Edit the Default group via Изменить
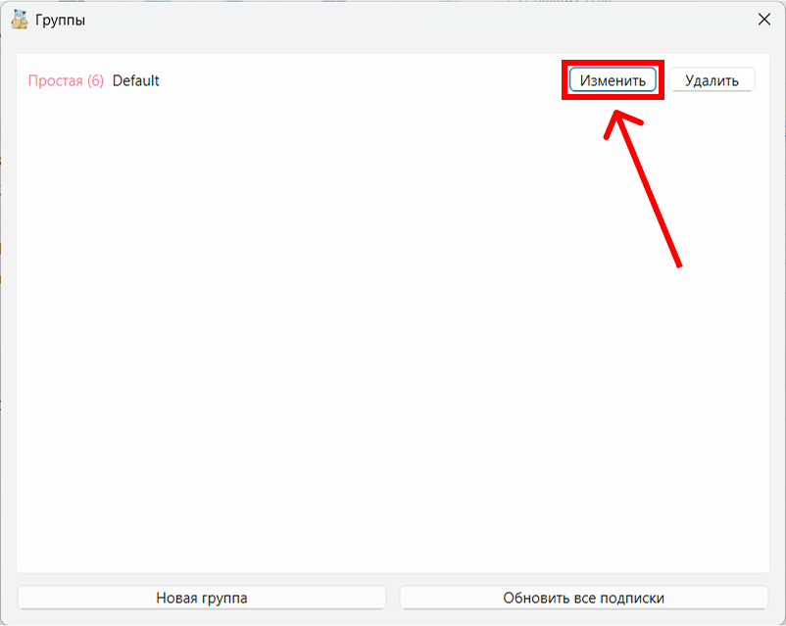Screen dimensions: 786x626 [613, 80]
